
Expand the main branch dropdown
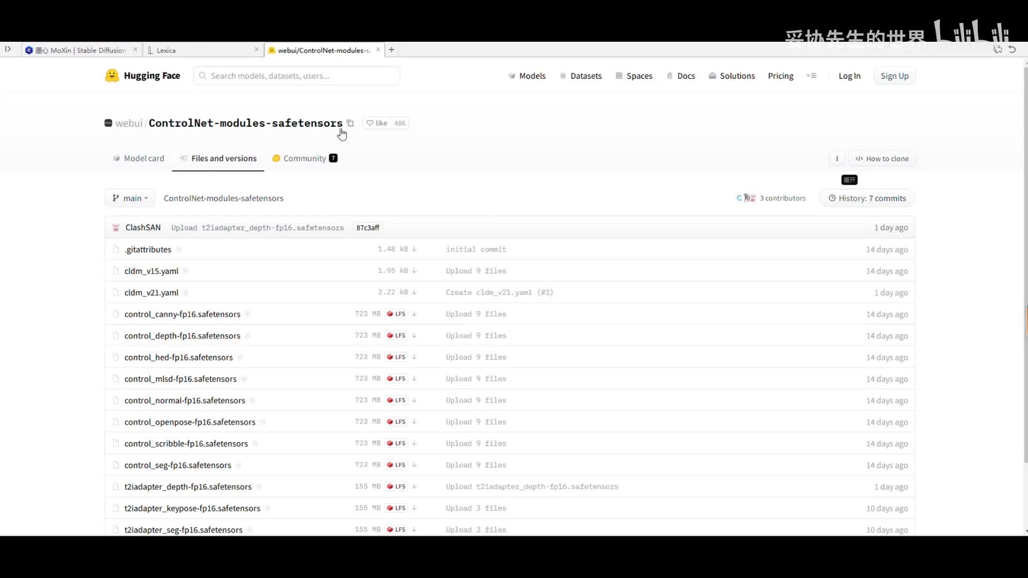coord(130,198)
